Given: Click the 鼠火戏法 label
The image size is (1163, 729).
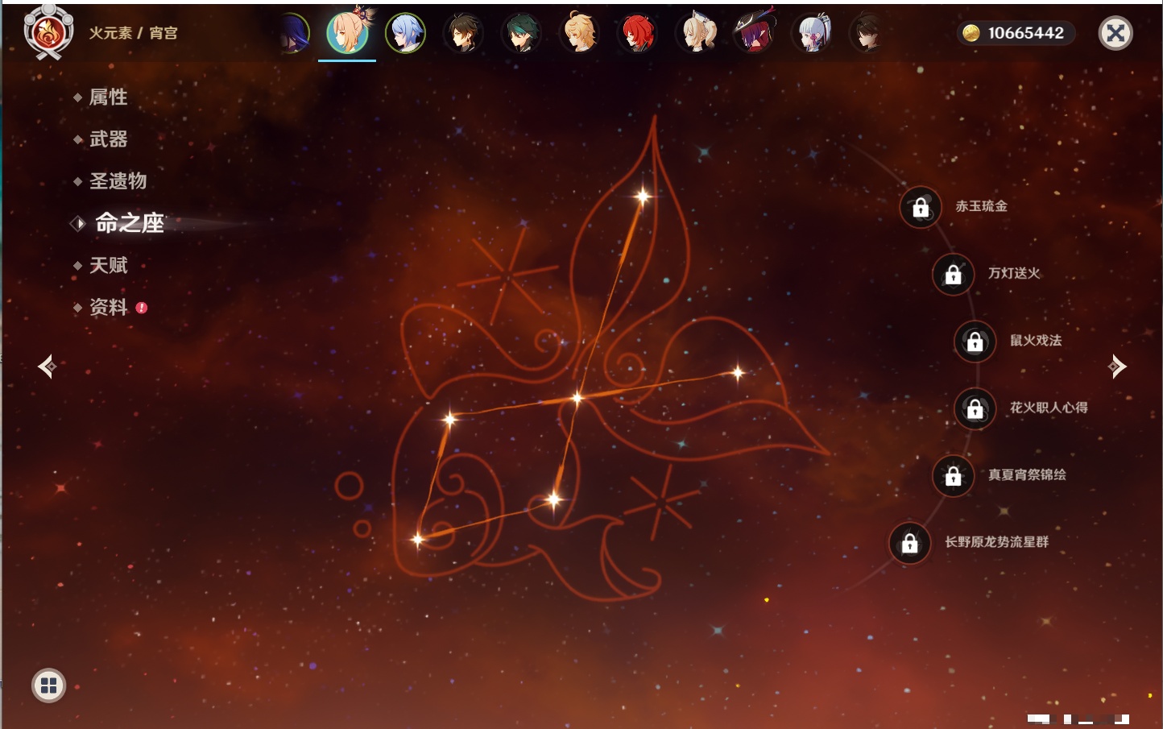Looking at the screenshot, I should [1036, 340].
